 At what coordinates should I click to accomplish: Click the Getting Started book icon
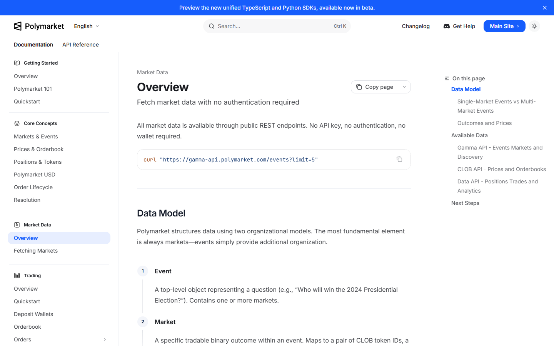click(17, 63)
